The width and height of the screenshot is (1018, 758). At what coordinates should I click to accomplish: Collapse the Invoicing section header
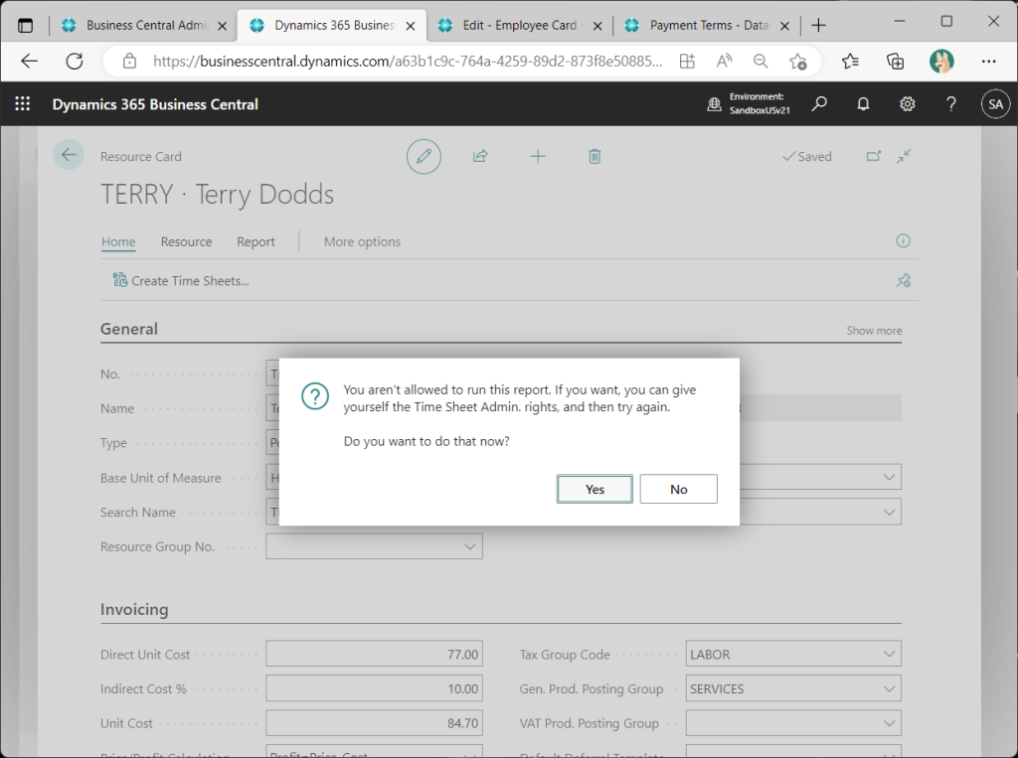[134, 609]
